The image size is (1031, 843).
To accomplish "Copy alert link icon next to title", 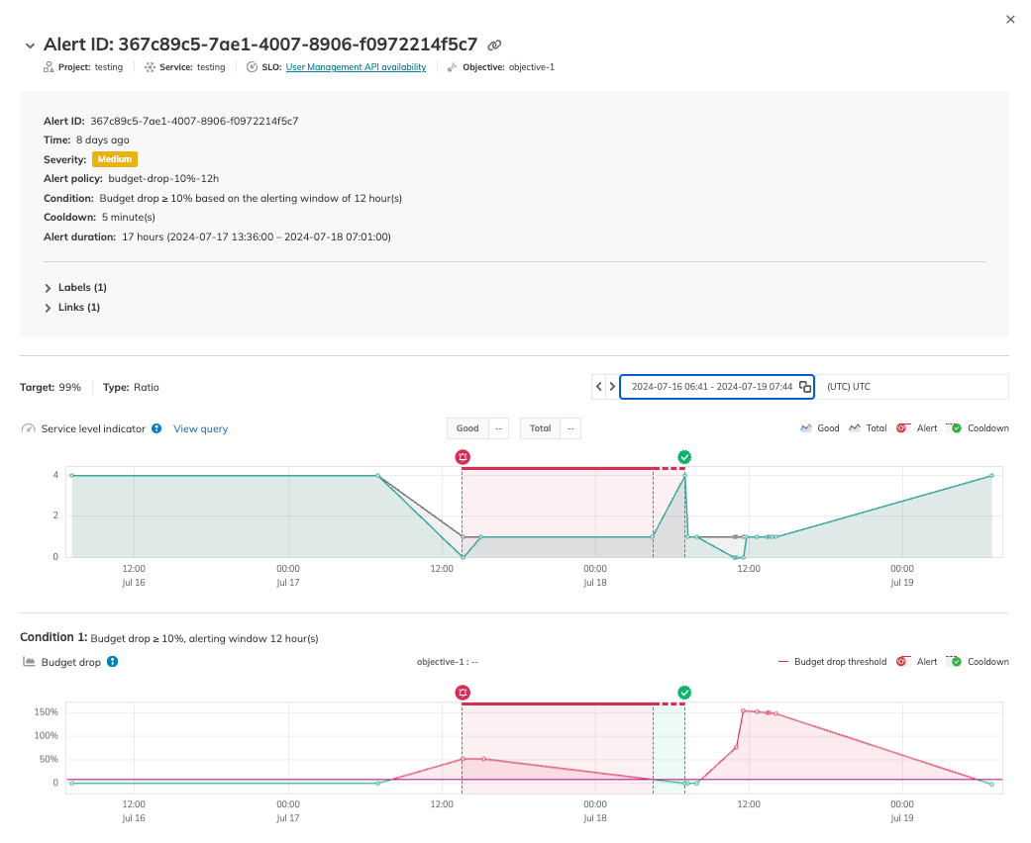I will [x=494, y=46].
